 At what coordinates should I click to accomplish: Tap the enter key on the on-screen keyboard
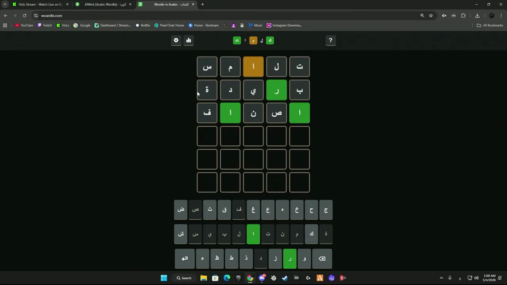(185, 258)
